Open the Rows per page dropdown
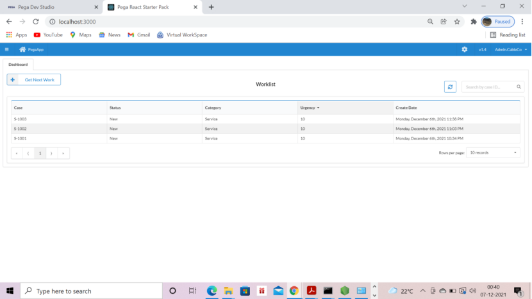 click(493, 152)
